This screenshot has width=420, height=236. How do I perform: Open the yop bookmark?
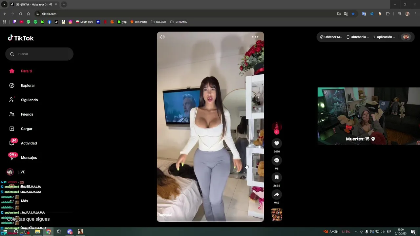(122, 22)
